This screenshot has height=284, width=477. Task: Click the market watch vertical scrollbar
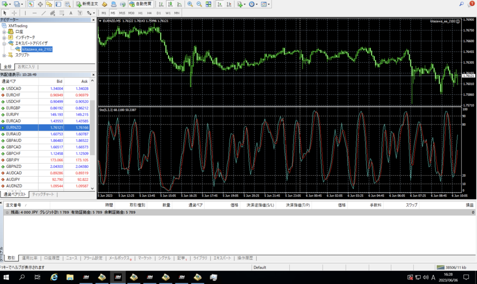pyautogui.click(x=92, y=128)
